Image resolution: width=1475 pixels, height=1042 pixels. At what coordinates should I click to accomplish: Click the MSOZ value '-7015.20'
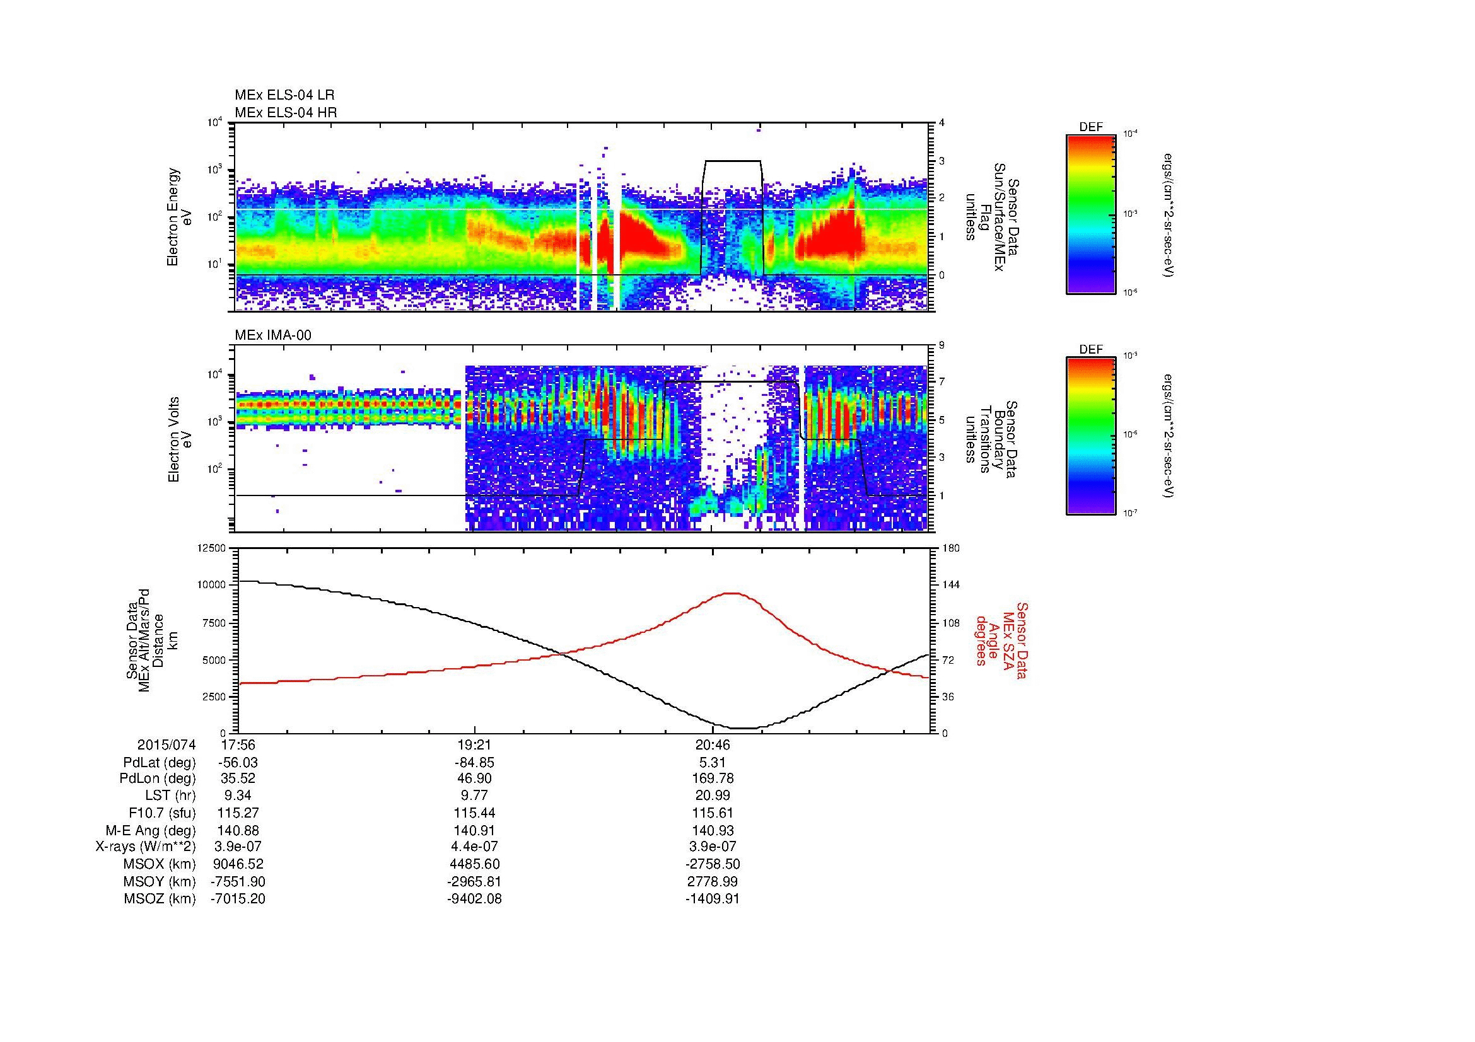point(238,899)
